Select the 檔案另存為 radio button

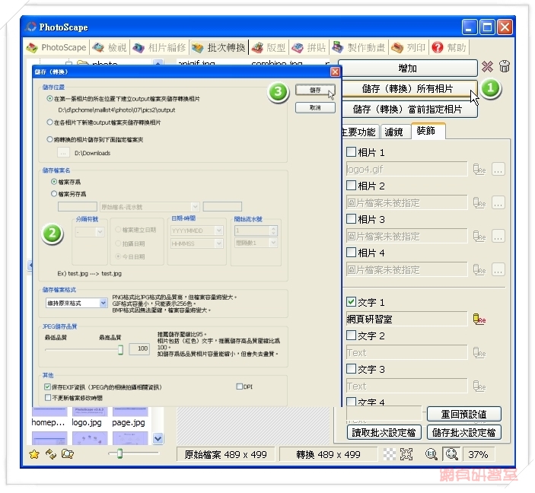point(54,193)
